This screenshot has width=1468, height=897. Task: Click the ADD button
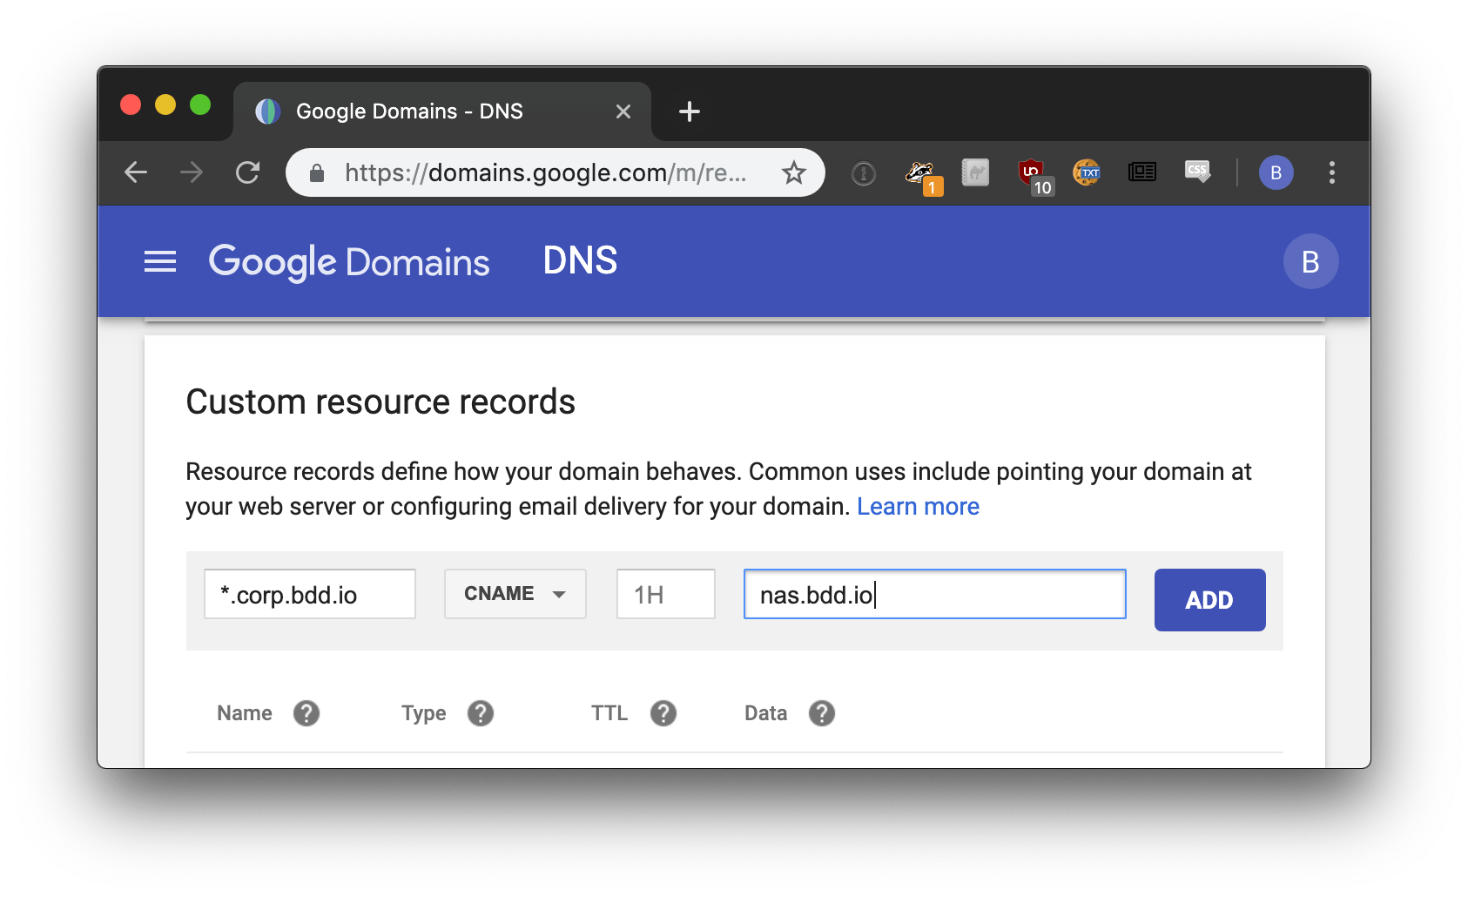coord(1209,600)
